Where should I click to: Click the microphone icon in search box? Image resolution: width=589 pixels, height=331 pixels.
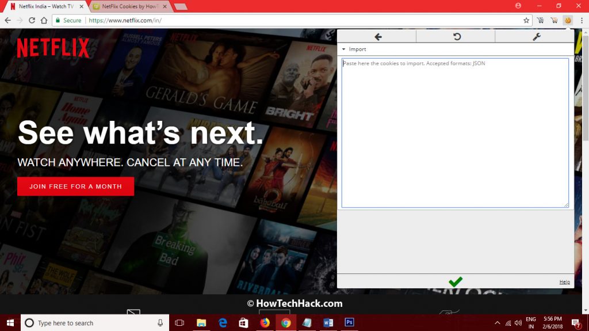(x=160, y=323)
